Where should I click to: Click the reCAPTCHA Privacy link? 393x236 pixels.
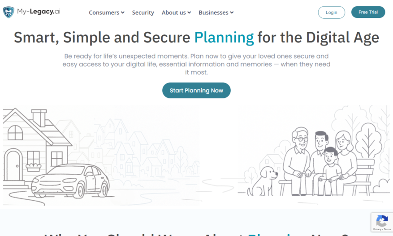point(377,229)
